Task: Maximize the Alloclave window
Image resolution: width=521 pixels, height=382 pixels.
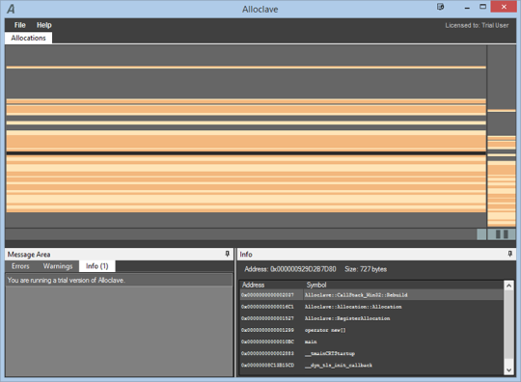Action: [482, 7]
